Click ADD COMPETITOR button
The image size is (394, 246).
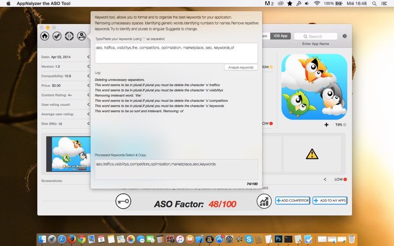(x=293, y=200)
